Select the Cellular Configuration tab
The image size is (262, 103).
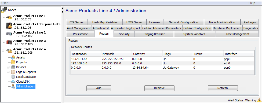pos(197,28)
